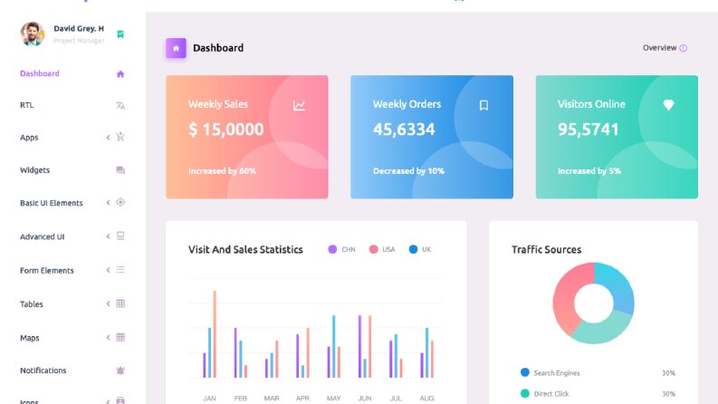
Task: Open the Visitors Online card
Action: pyautogui.click(x=617, y=137)
